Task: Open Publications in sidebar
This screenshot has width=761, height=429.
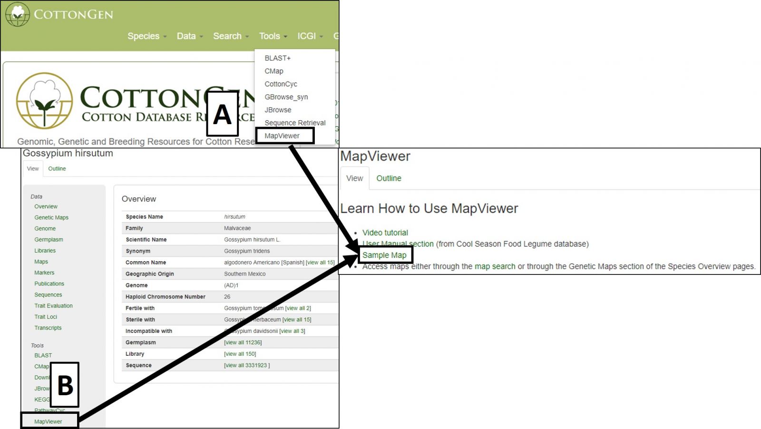Action: pos(49,283)
